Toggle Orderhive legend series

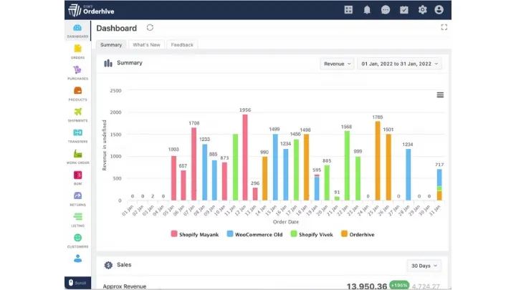point(358,234)
